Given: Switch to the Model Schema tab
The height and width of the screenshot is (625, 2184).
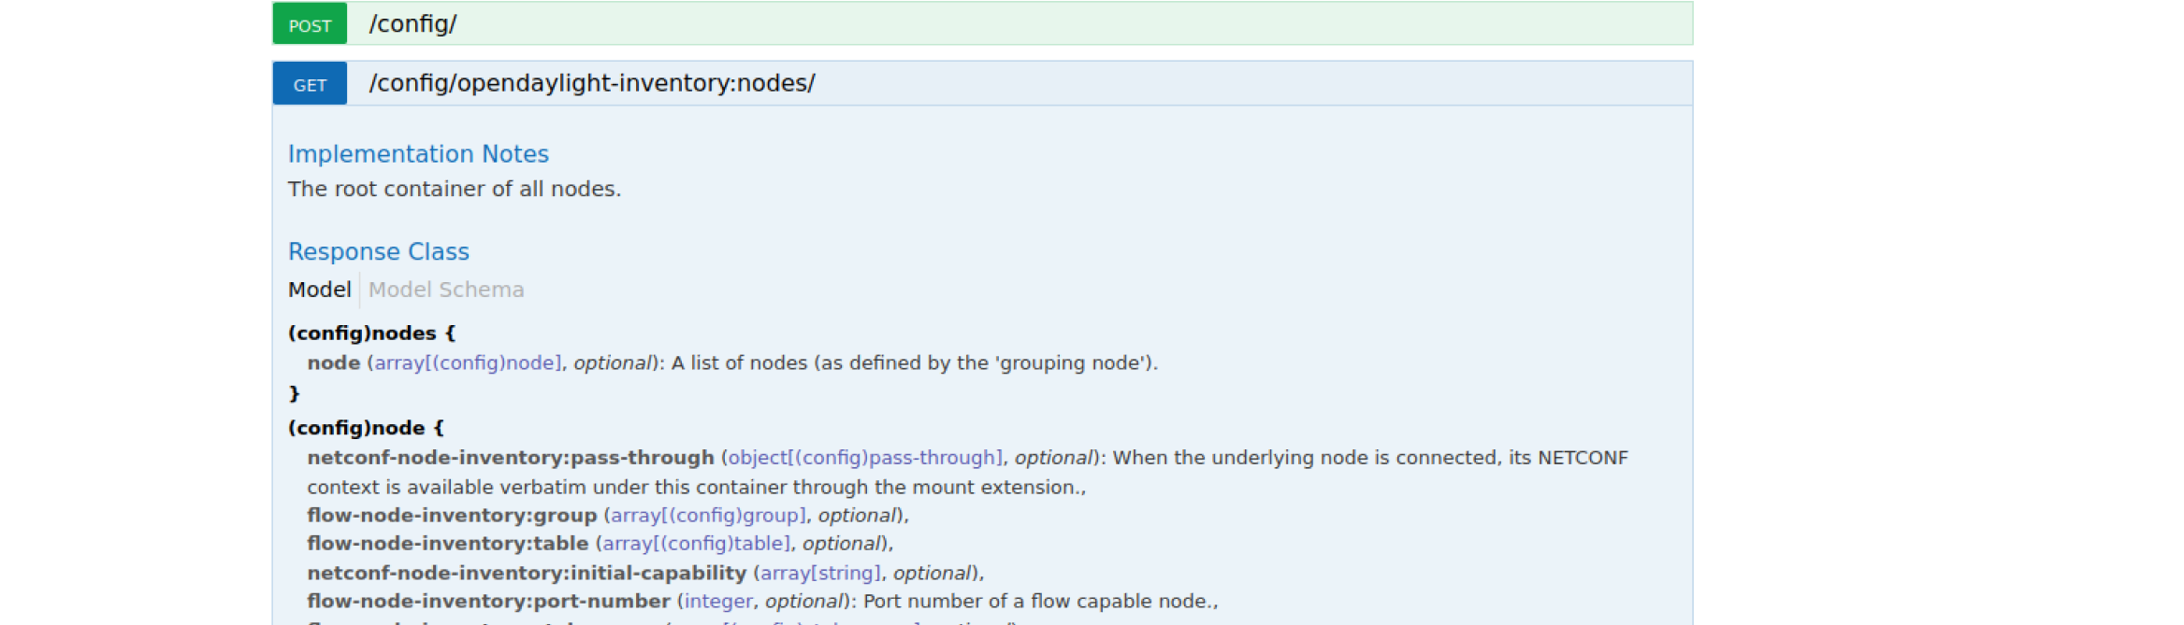Looking at the screenshot, I should pos(446,290).
